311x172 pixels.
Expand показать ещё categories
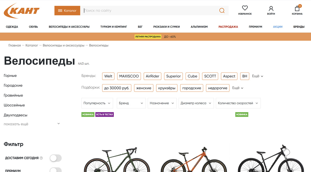pyautogui.click(x=32, y=124)
